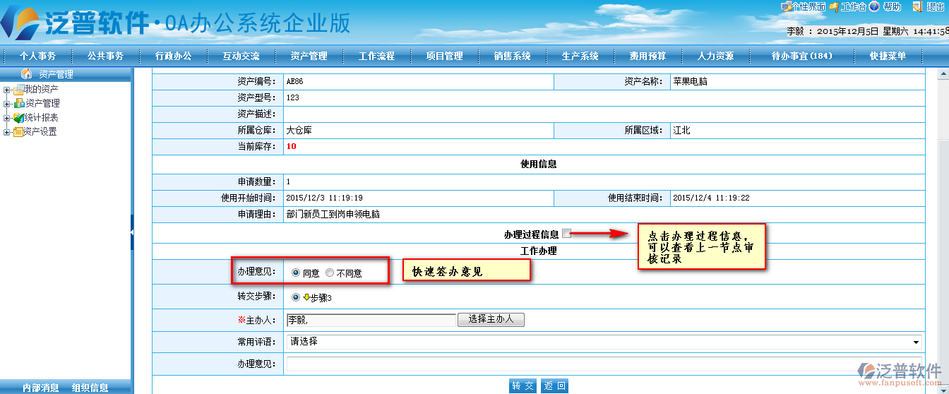Image resolution: width=949 pixels, height=394 pixels.
Task: Click the 资产管理 tree label in sidebar
Action: tap(42, 104)
